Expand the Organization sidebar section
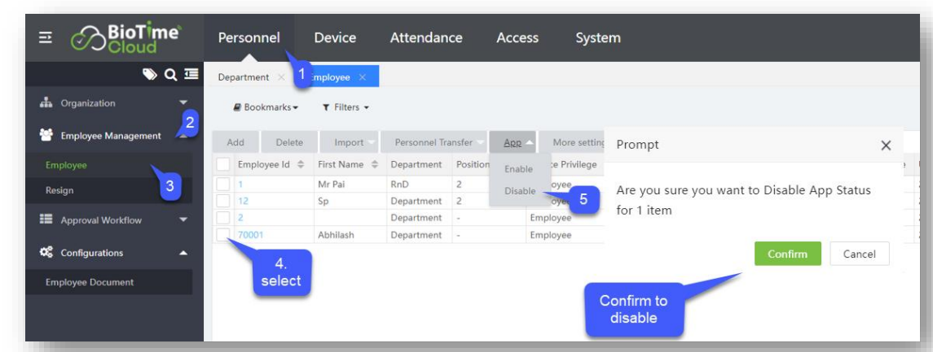 (183, 103)
